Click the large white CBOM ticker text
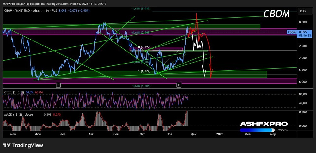Viewport: 316px width, 153px height. coord(276,14)
